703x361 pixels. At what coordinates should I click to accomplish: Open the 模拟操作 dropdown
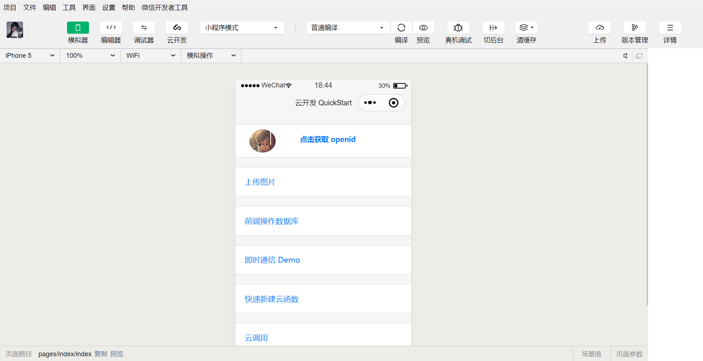point(211,56)
